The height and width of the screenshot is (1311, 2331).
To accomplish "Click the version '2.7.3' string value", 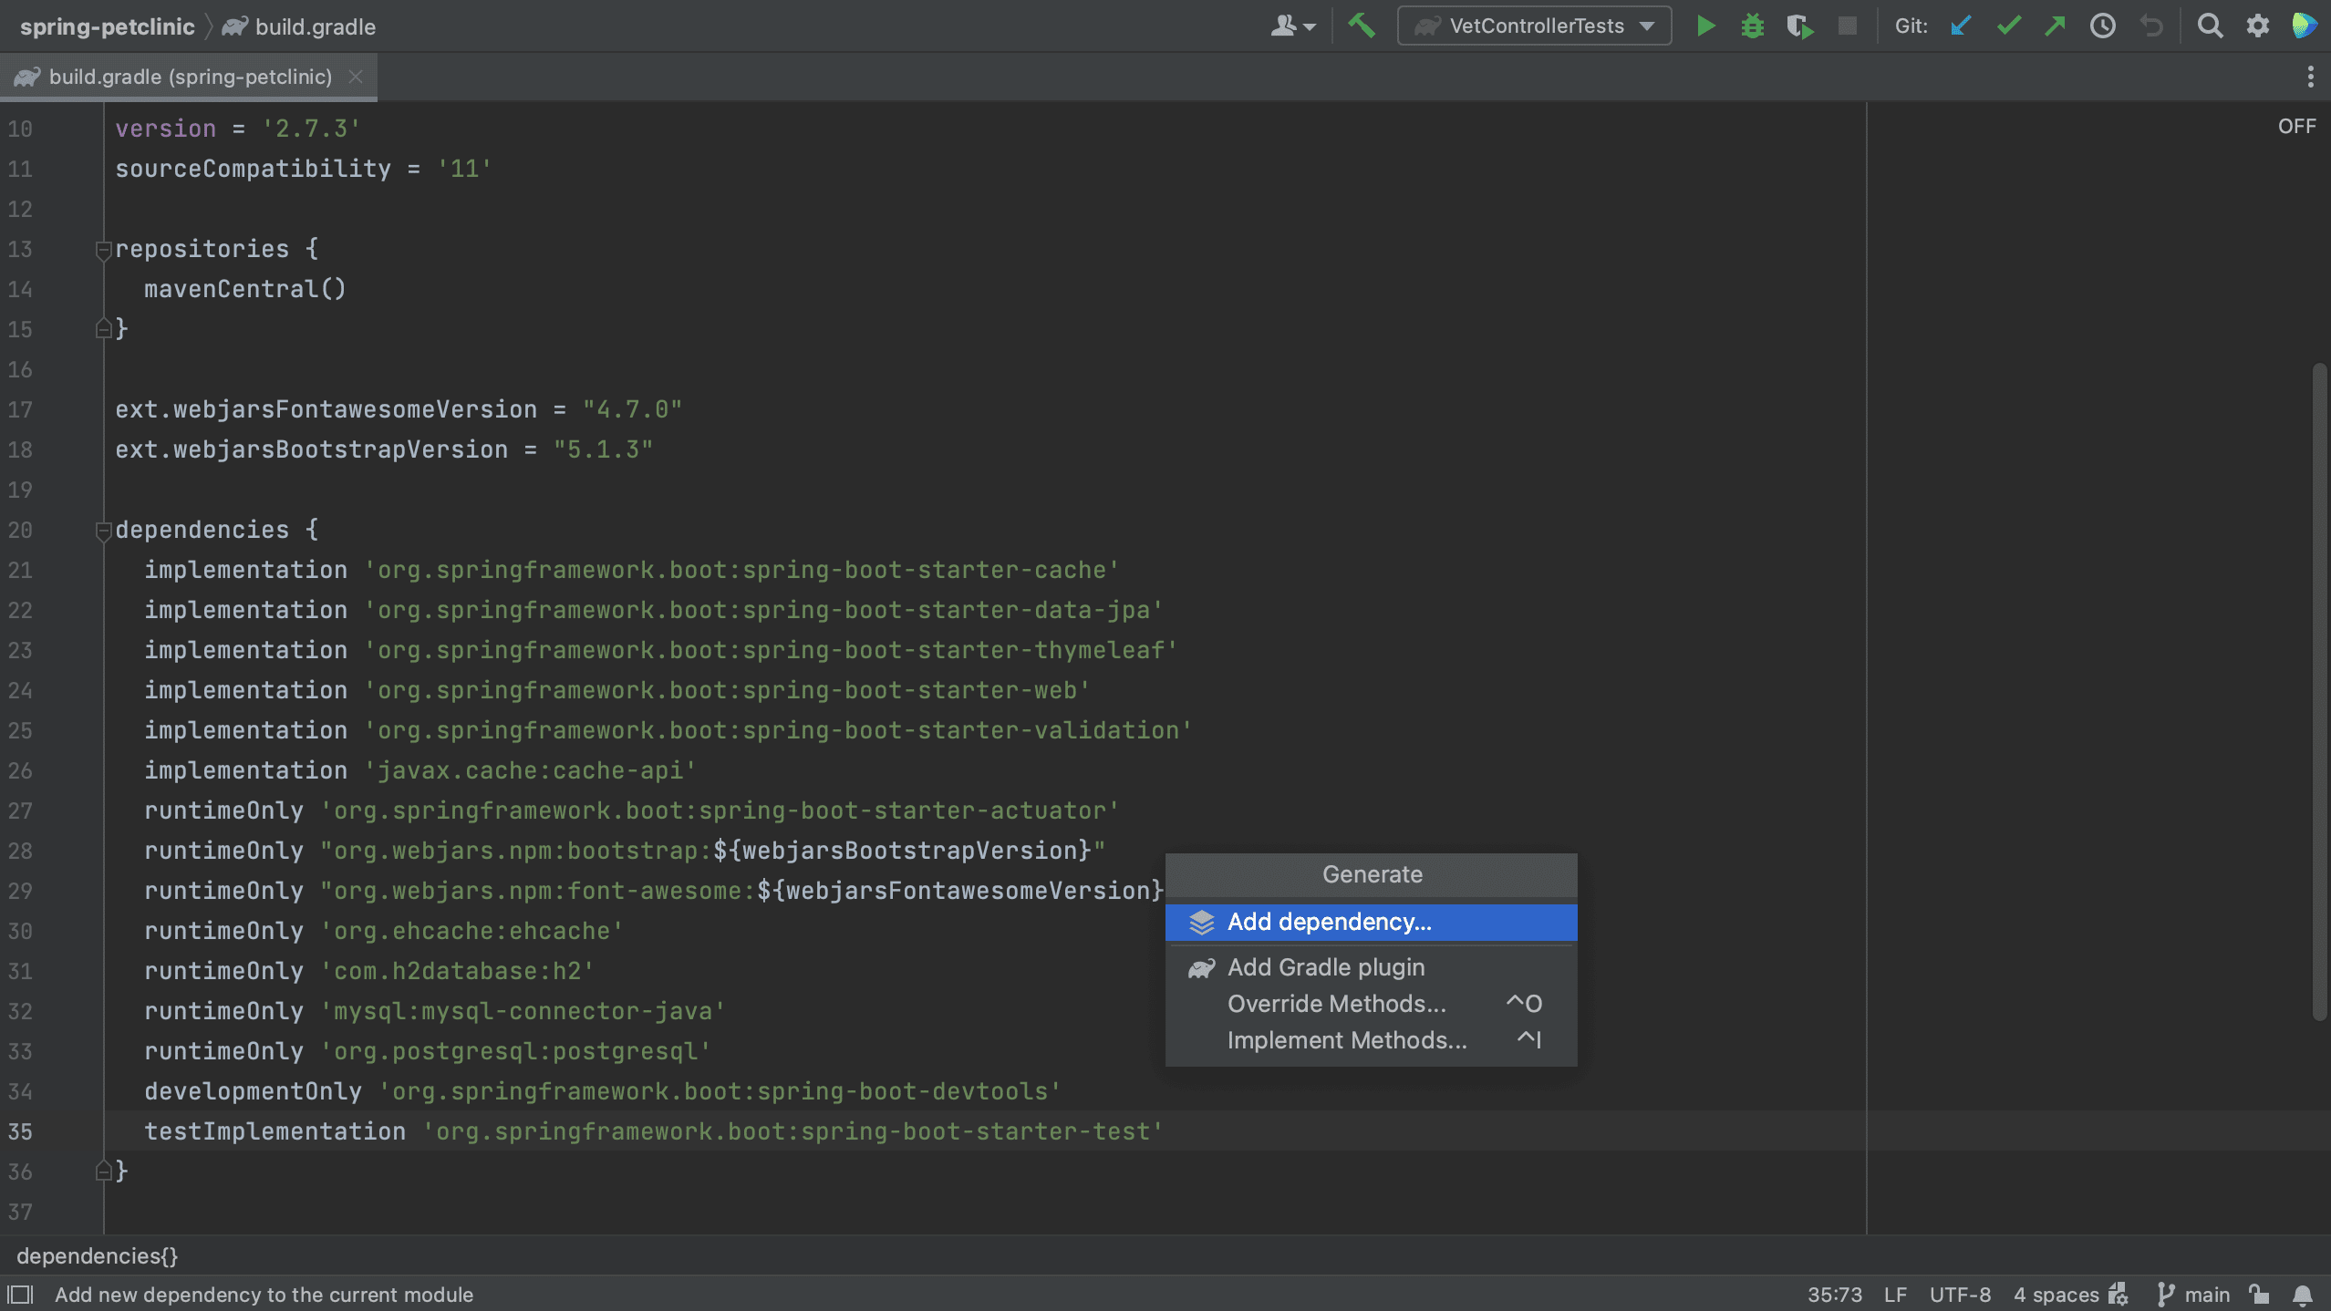I will pyautogui.click(x=311, y=129).
